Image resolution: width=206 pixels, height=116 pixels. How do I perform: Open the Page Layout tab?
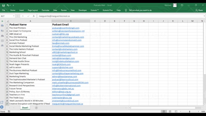click(x=33, y=10)
